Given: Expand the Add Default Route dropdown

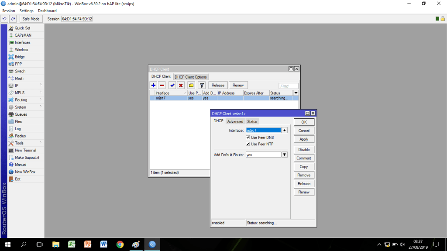Looking at the screenshot, I should 285,155.
